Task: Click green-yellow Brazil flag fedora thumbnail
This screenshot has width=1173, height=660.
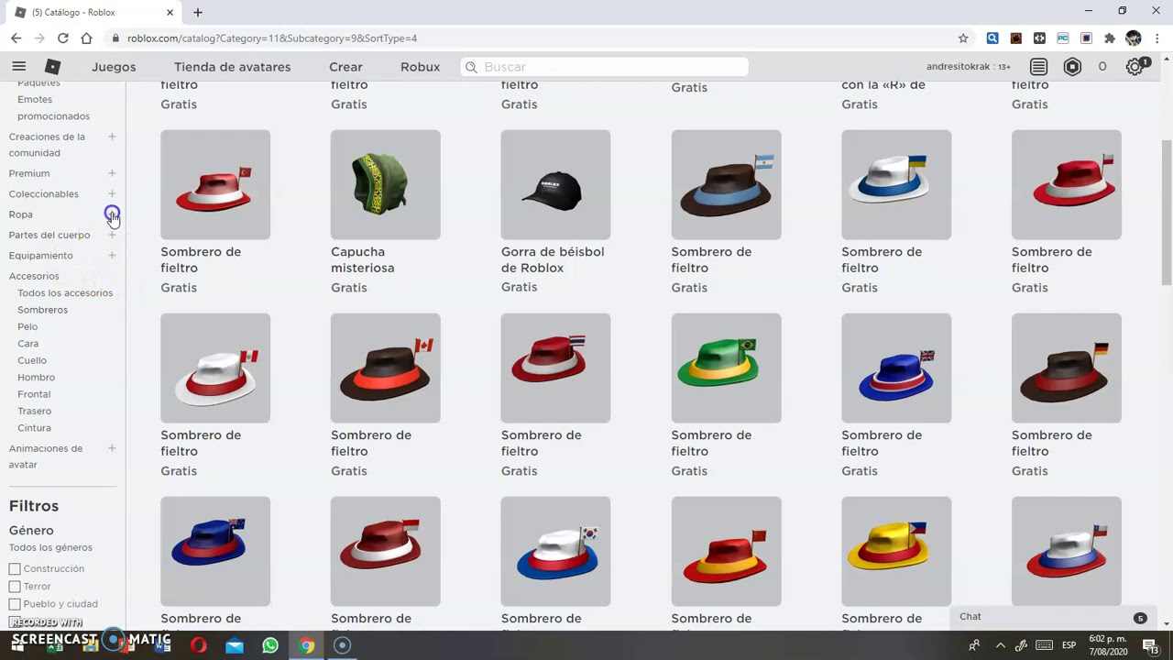Action: (x=726, y=368)
